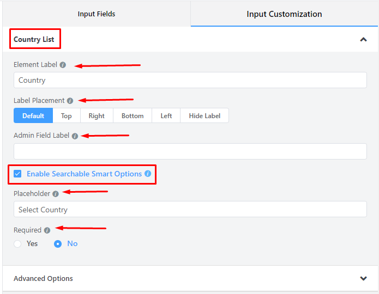This screenshot has height=294, width=379.
Task: Open the Advanced Options section header
Action: (44, 279)
